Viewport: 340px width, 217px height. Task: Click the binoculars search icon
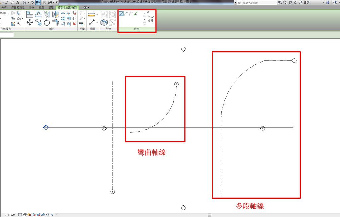click(280, 2)
